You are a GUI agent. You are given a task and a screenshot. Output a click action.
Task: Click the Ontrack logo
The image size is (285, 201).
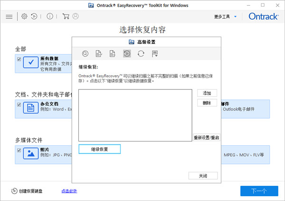click(x=263, y=16)
